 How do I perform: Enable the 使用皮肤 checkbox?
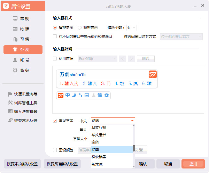pos(55,59)
